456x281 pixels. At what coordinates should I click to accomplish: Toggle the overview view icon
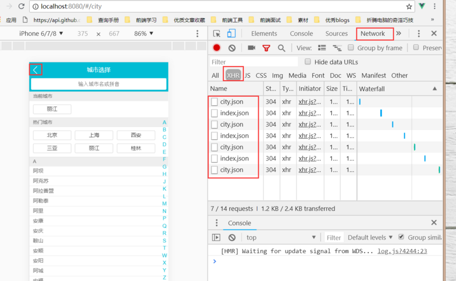pos(337,48)
